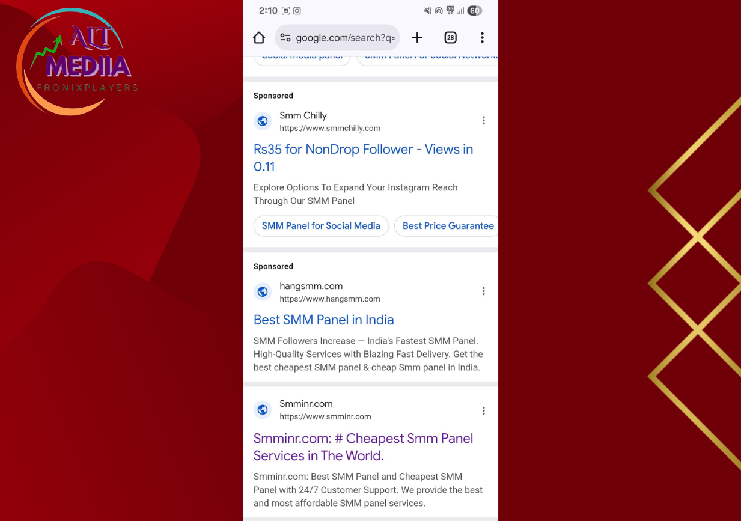The width and height of the screenshot is (741, 521).
Task: Open hangsmm.com ad options menu
Action: (x=483, y=291)
